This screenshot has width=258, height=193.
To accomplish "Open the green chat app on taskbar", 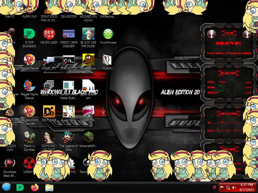I will (20, 187).
